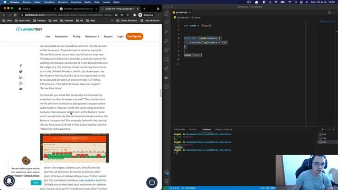Open Chrome extensions puzzle icon

(135, 15)
